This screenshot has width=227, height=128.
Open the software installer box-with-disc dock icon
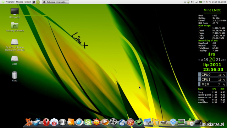(x=190, y=122)
